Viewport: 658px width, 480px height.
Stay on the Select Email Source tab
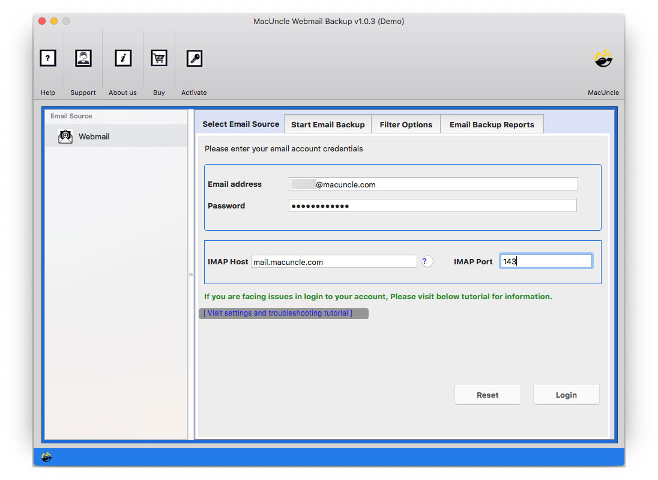click(240, 124)
